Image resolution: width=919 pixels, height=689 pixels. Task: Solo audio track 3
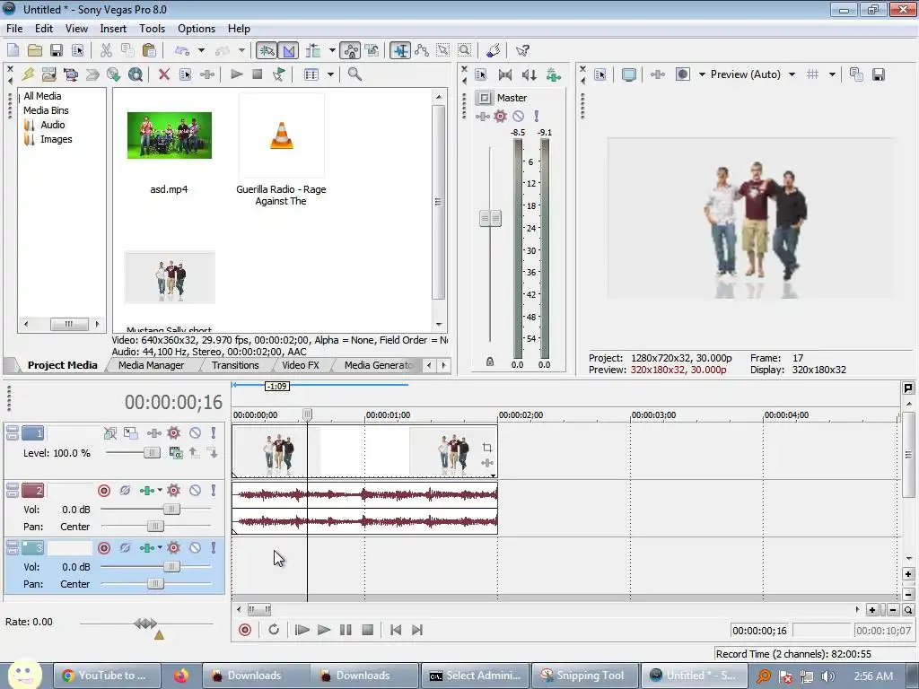pyautogui.click(x=214, y=548)
